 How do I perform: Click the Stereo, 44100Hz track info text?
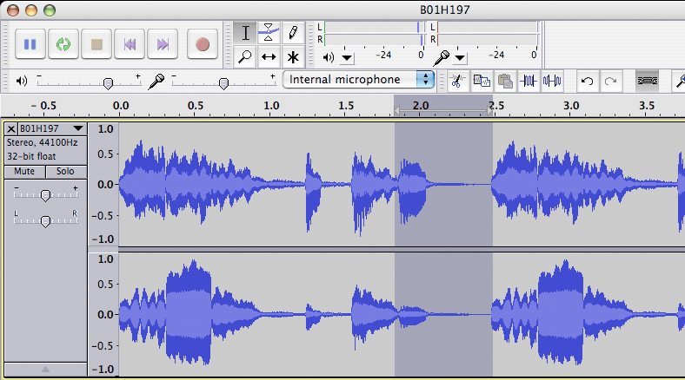click(x=43, y=142)
